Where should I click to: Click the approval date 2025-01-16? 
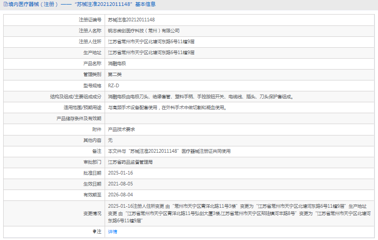120,173
